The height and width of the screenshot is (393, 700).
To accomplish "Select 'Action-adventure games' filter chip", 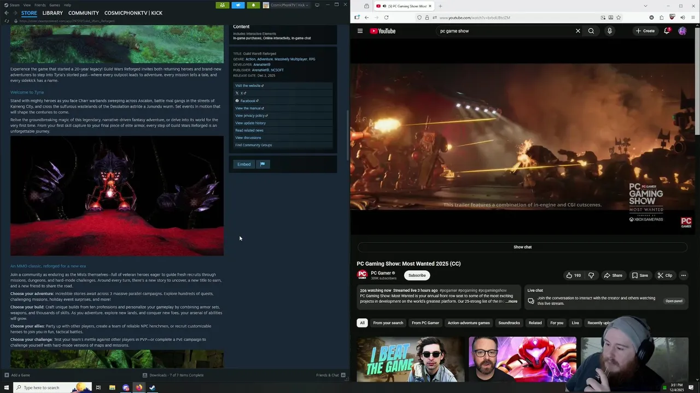I will pyautogui.click(x=469, y=323).
